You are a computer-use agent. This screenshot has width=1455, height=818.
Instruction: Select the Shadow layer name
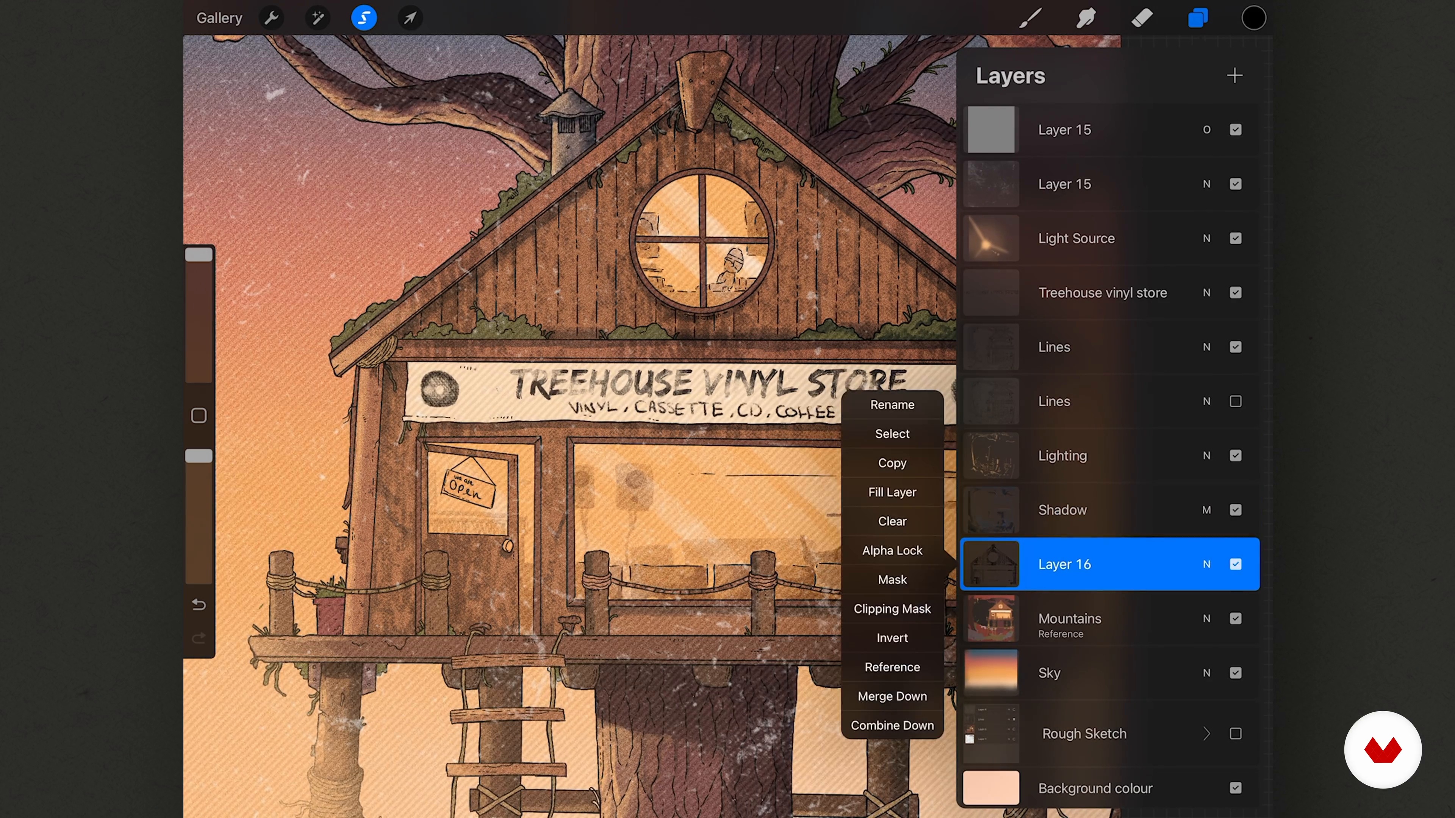pos(1062,510)
